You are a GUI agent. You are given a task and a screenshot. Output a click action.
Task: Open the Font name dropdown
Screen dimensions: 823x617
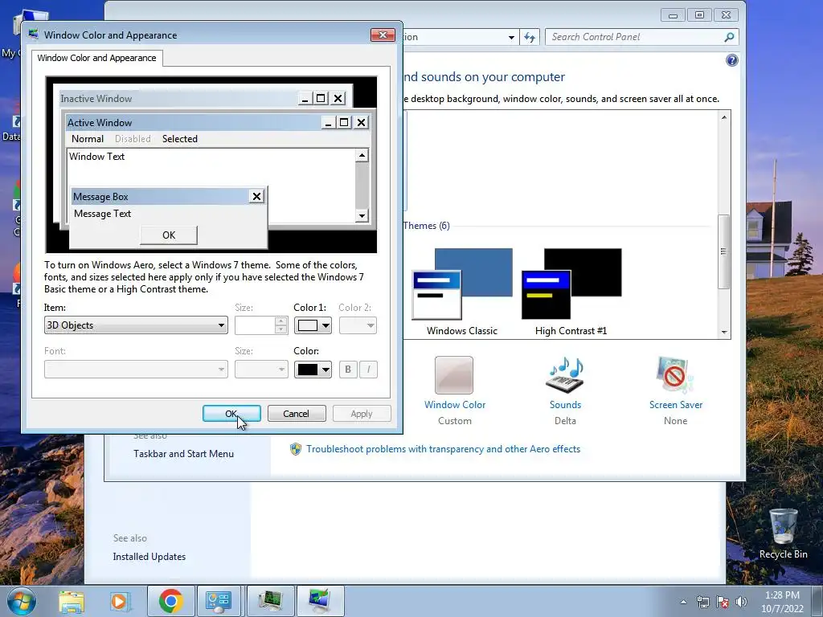pyautogui.click(x=136, y=370)
